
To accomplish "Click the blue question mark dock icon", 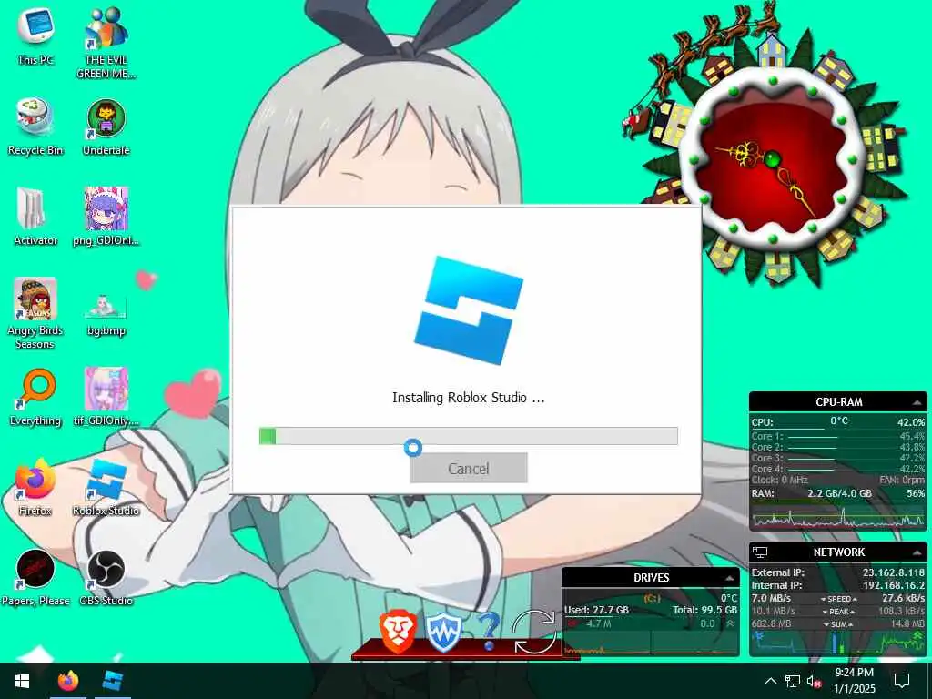I will (x=489, y=632).
